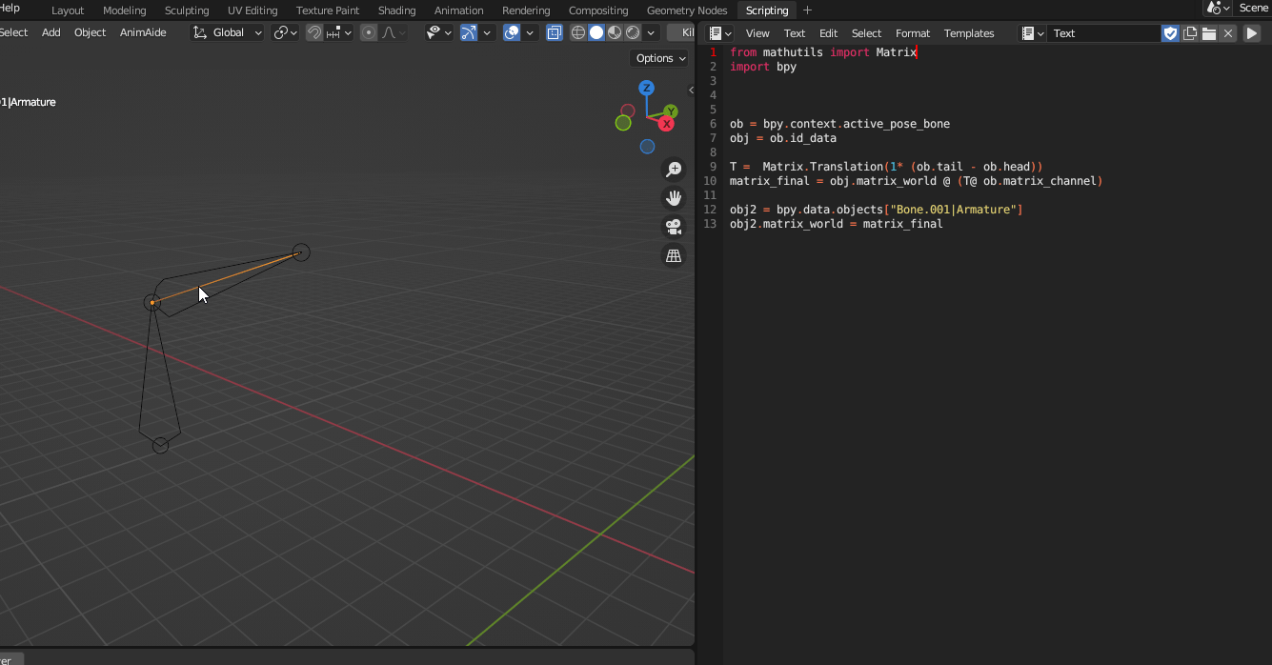Activate the hand pan view icon
Viewport: 1272px width, 665px height.
pyautogui.click(x=674, y=197)
